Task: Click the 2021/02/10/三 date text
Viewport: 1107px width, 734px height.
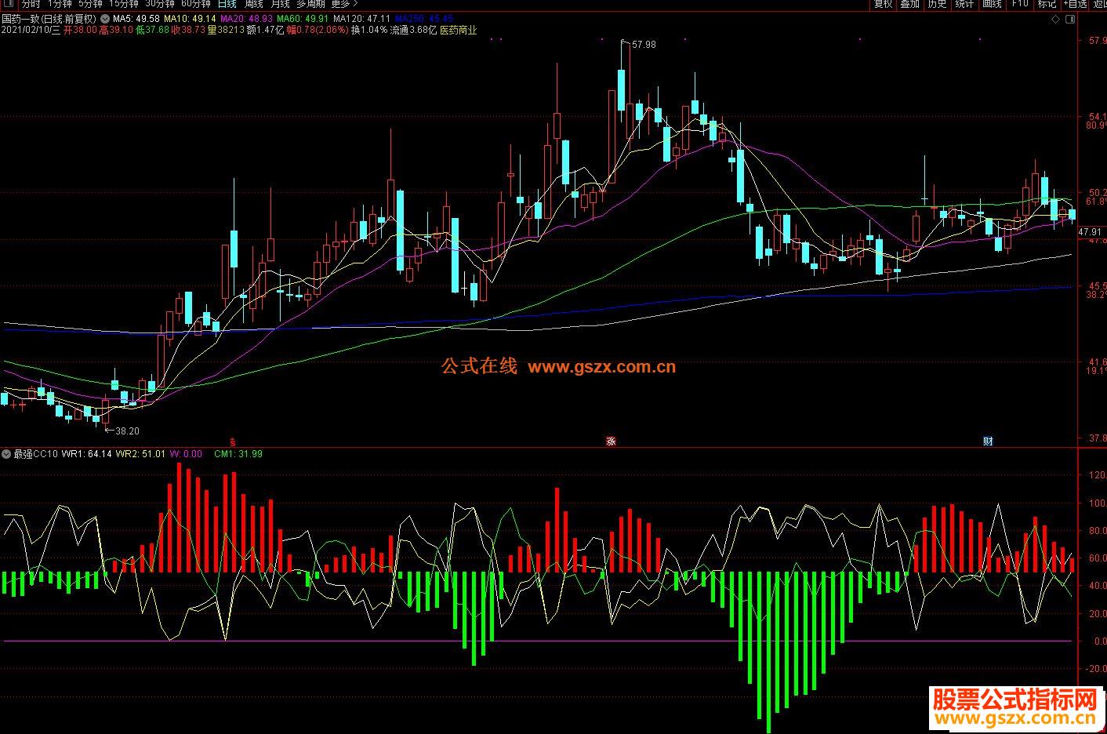Action: click(31, 31)
